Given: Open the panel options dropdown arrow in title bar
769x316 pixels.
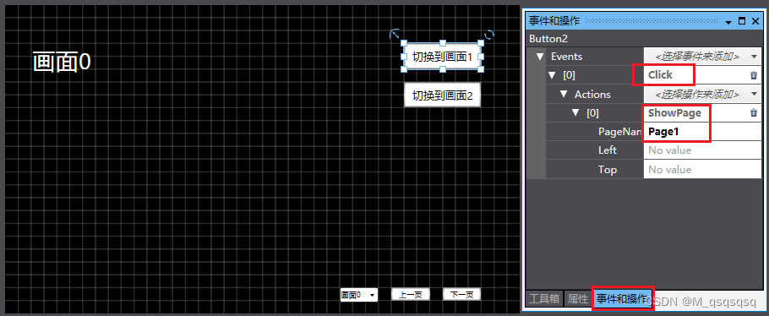Looking at the screenshot, I should [x=728, y=22].
